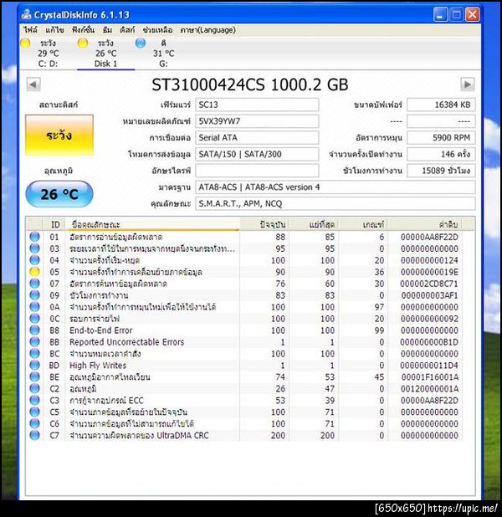The image size is (502, 517).
Task: Click the CrystalDiskInfo title bar app icon
Action: click(x=26, y=14)
